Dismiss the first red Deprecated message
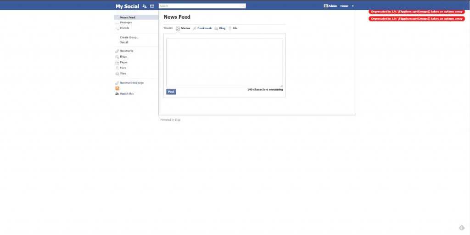 (x=417, y=11)
